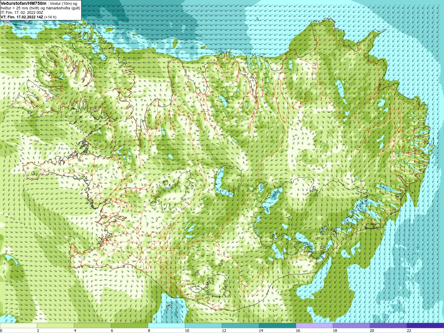Image resolution: width=444 pixels, height=333 pixels.
Task: Click the '2' scale label
Action: point(38,331)
